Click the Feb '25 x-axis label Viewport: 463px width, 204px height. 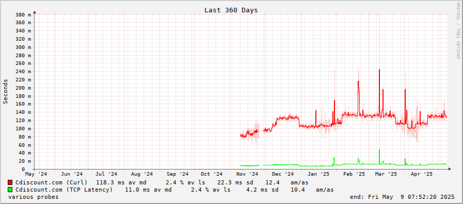(x=354, y=174)
